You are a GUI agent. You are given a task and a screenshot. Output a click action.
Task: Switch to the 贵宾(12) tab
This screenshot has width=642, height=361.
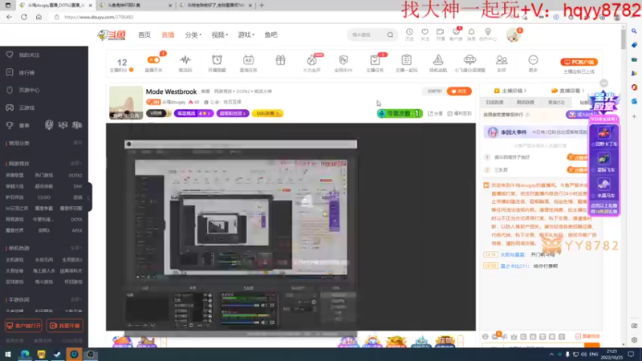pos(556,103)
